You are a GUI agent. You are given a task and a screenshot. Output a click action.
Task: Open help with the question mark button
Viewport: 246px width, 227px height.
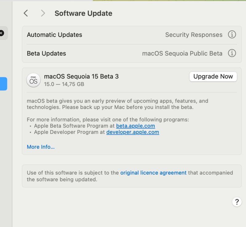(236, 202)
